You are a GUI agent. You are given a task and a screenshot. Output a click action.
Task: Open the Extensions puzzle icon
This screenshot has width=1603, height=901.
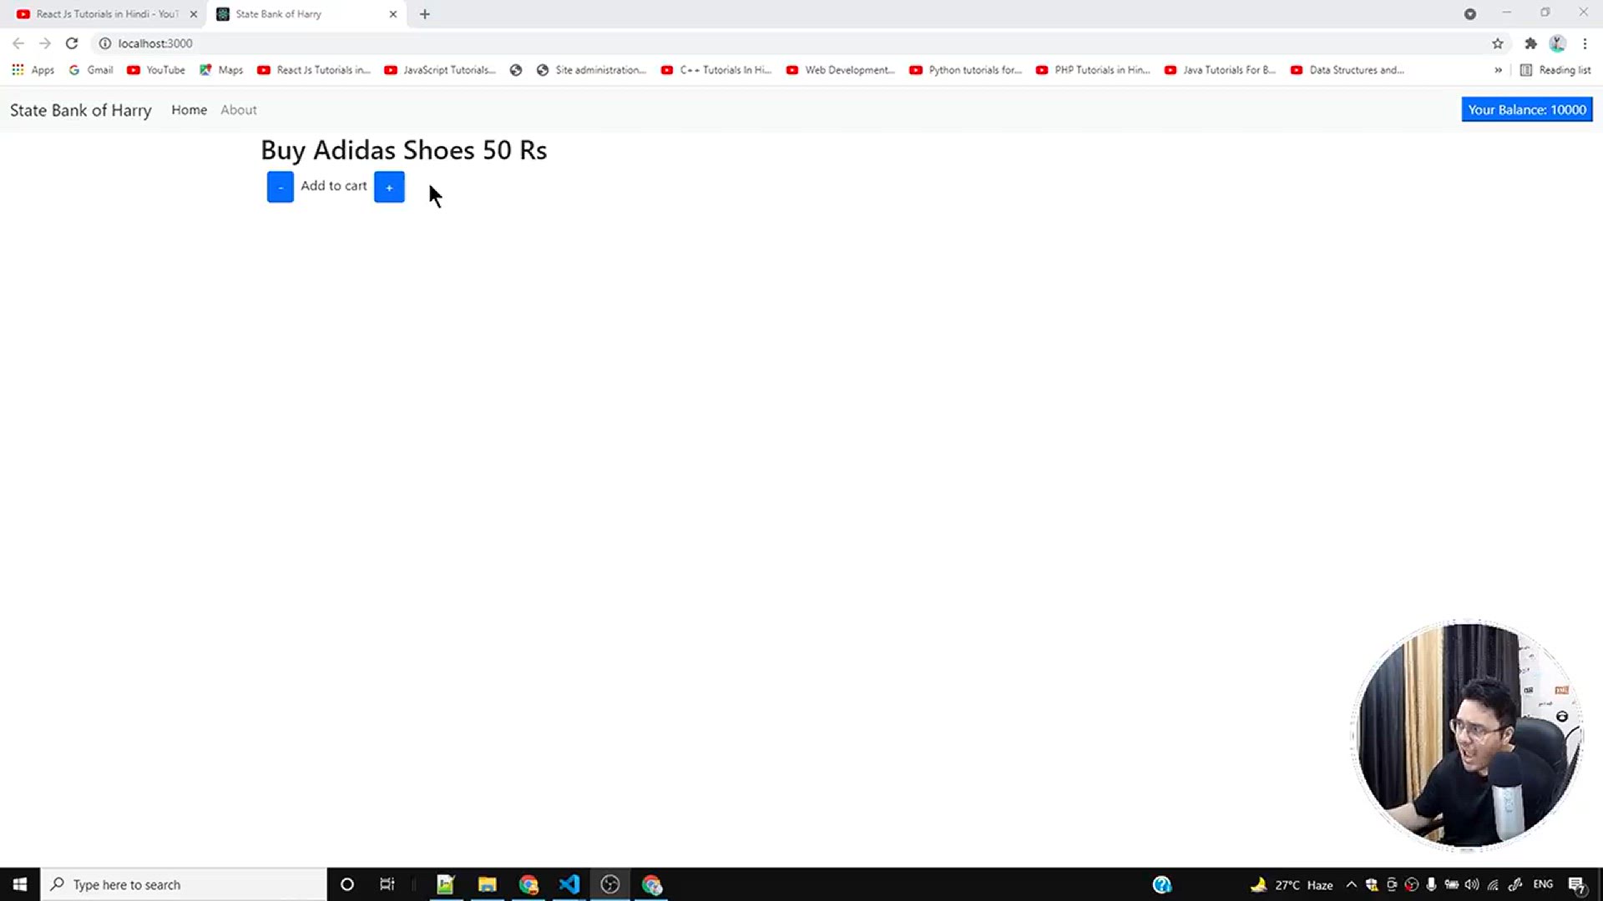pyautogui.click(x=1530, y=43)
